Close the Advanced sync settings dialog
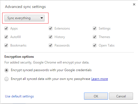This screenshot has height=104, width=138. [134, 4]
